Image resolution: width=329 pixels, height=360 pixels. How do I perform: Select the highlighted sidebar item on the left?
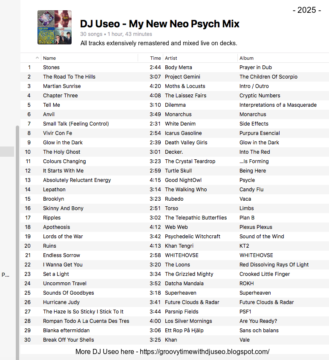pos(7,152)
